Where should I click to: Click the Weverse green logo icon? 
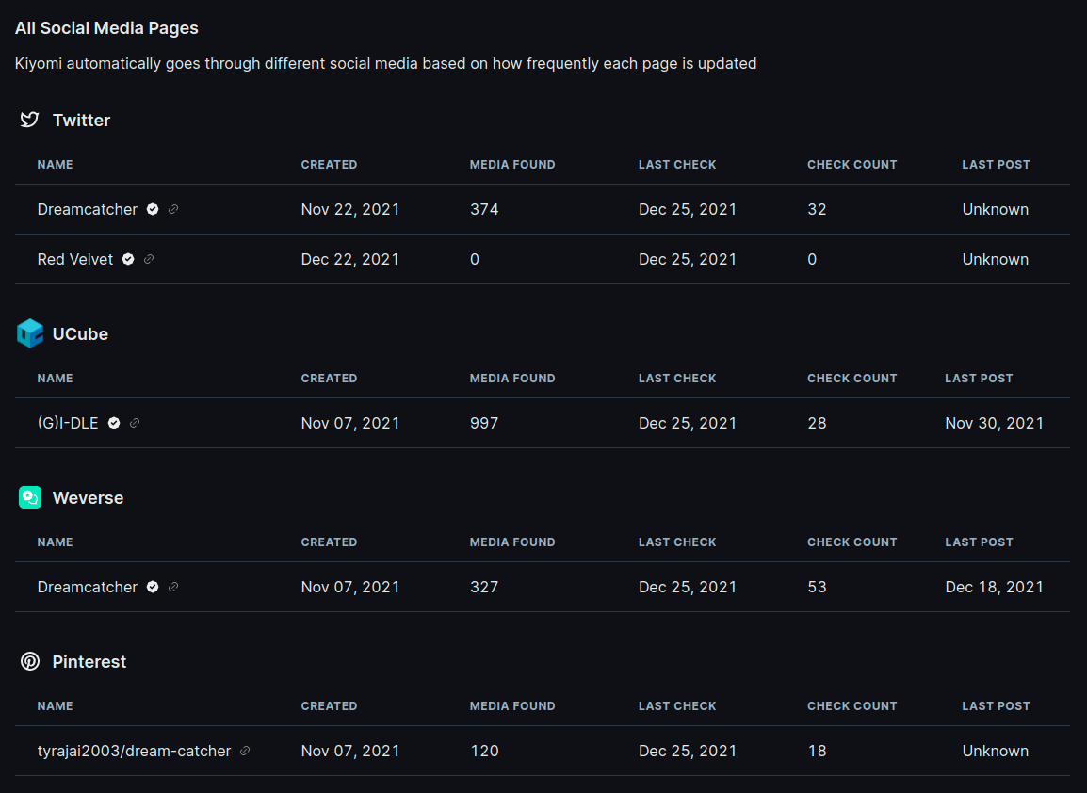coord(30,497)
